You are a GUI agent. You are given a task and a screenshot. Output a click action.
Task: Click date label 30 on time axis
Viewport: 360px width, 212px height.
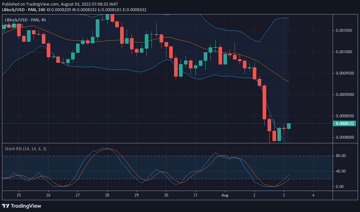point(166,195)
